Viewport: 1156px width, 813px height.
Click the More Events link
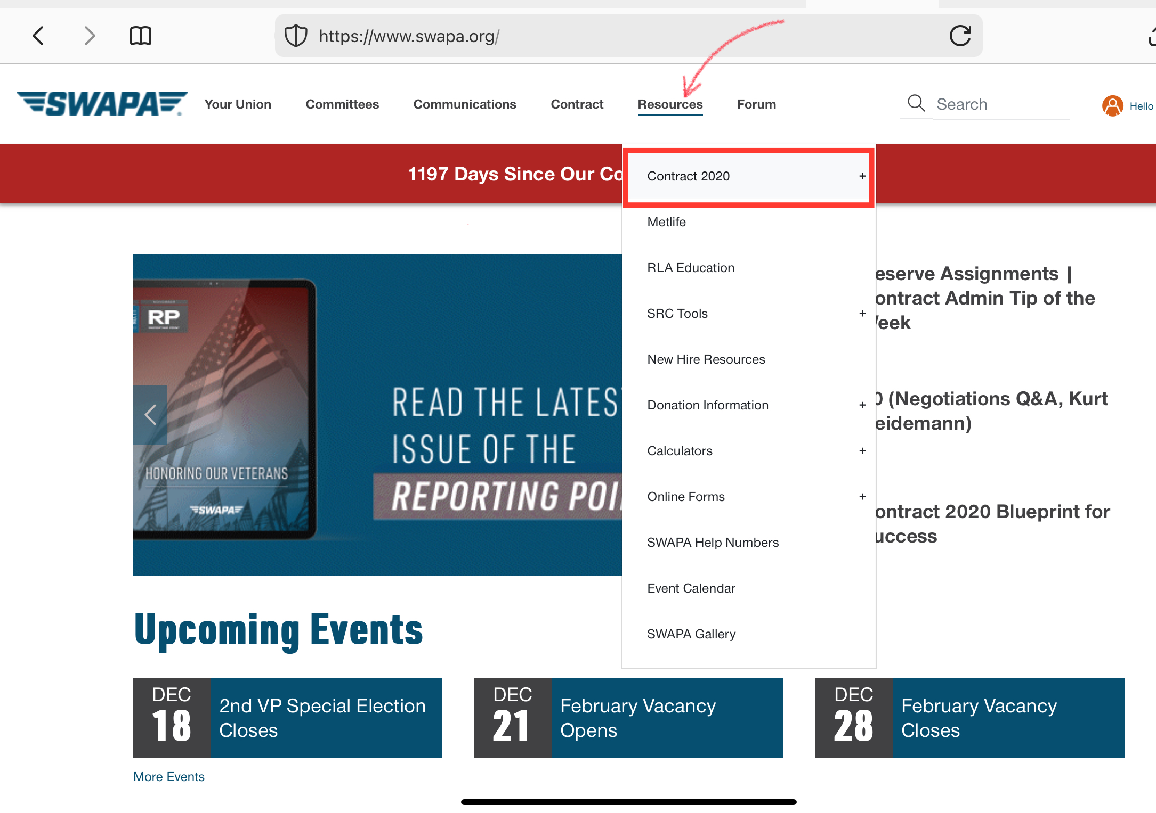point(169,777)
